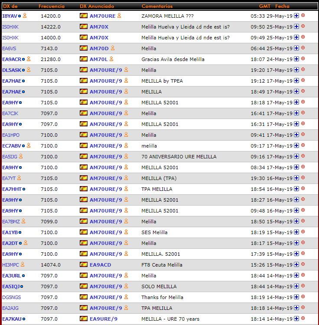Image resolution: width=319 pixels, height=325 pixels.
Task: Click the Spain flag before EA9URE/9
Action: (x=83, y=319)
